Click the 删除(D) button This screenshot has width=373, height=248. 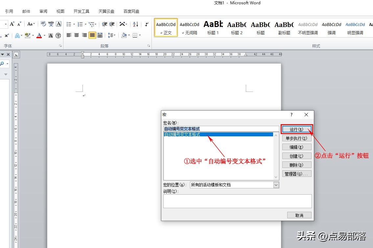tap(297, 165)
